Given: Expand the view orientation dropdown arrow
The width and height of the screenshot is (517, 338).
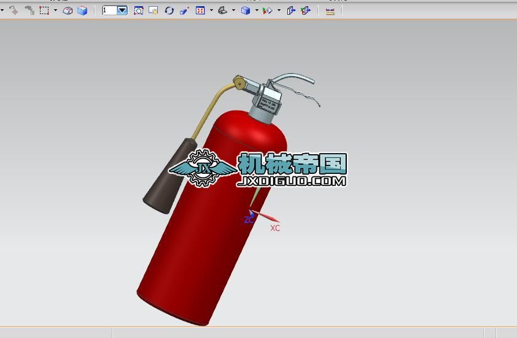Looking at the screenshot, I should coord(234,10).
